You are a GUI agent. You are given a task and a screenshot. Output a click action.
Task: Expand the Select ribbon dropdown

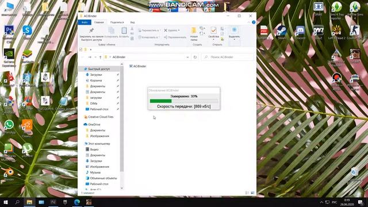[234, 34]
